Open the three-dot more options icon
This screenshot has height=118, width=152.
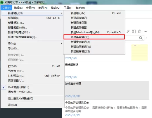click(145, 31)
